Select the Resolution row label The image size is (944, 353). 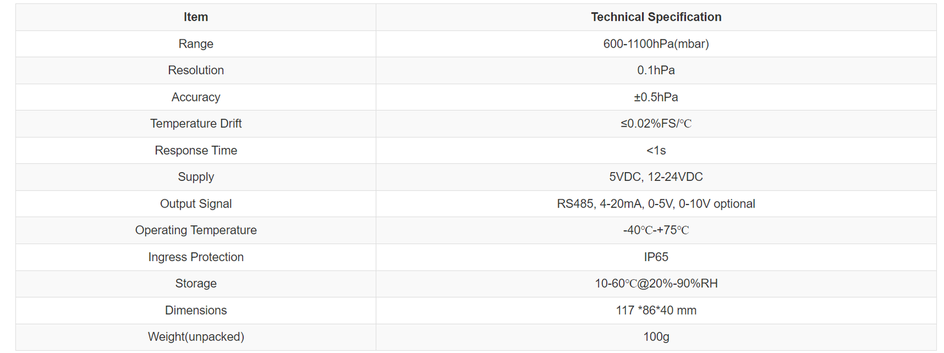click(196, 70)
